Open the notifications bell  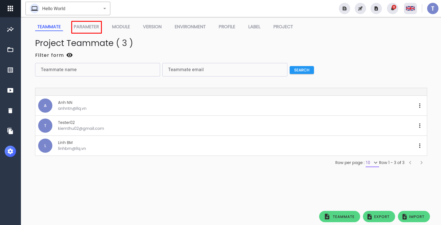click(x=393, y=8)
